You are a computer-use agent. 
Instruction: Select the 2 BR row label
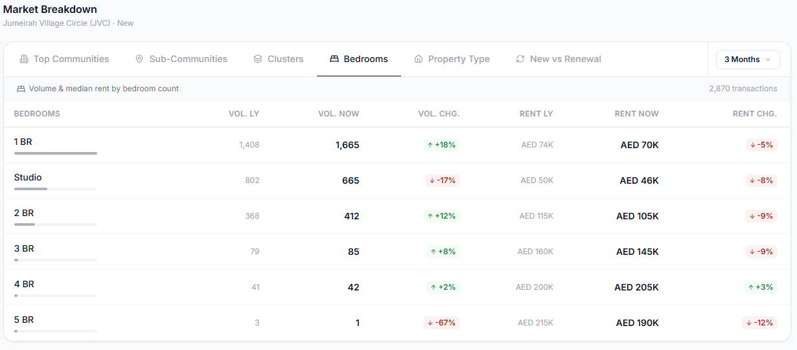24,213
